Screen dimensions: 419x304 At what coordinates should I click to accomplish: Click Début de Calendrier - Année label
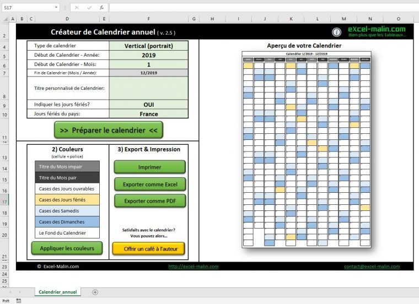pyautogui.click(x=67, y=55)
